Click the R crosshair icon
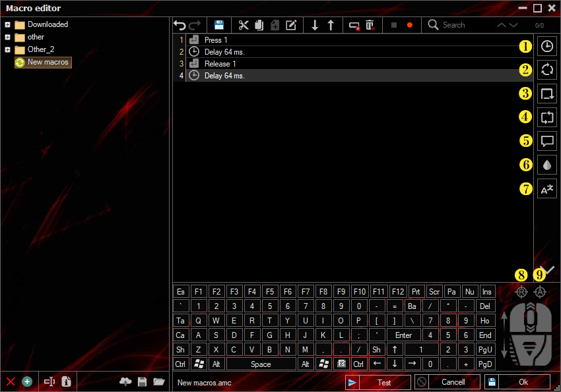561x392 pixels. [x=521, y=292]
